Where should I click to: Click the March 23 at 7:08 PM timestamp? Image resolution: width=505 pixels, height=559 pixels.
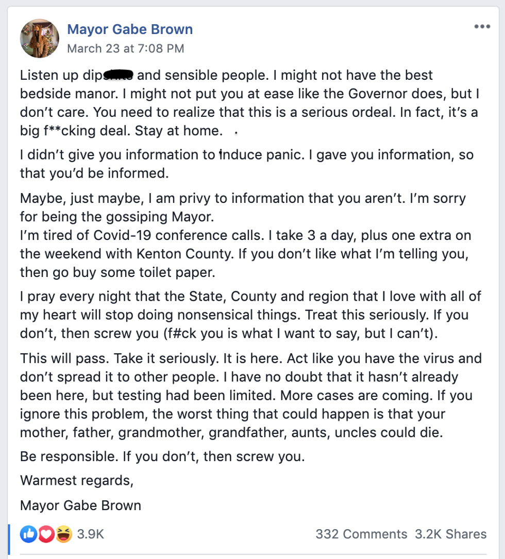pyautogui.click(x=125, y=49)
